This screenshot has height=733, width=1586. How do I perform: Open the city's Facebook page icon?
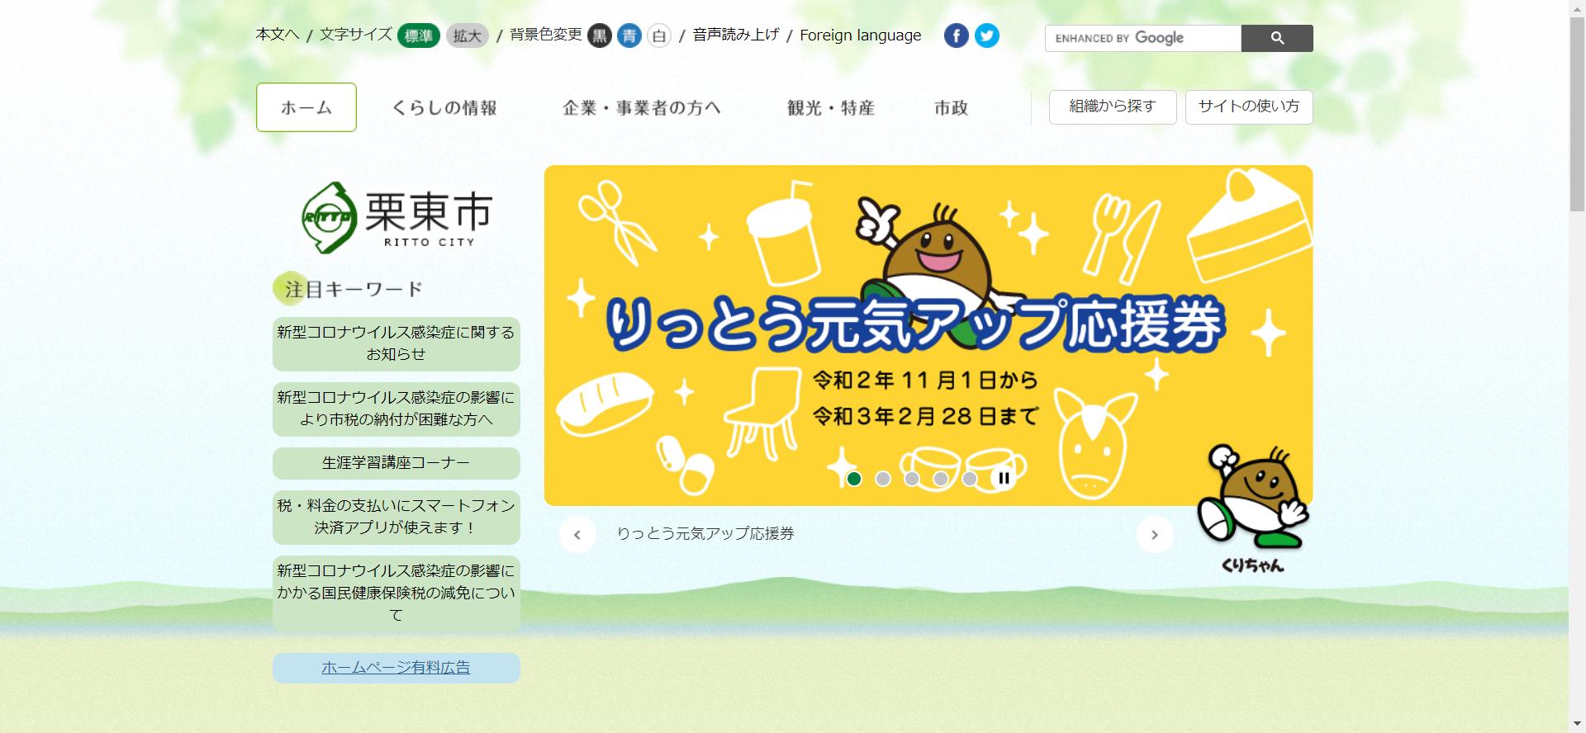[x=956, y=35]
